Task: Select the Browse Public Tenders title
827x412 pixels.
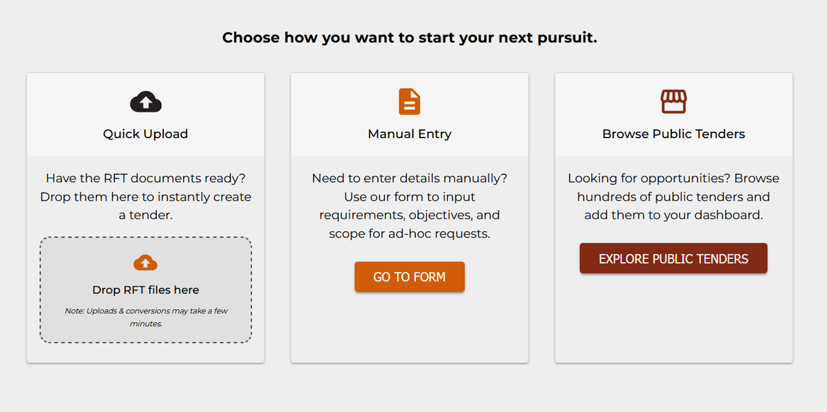Action: pos(673,134)
